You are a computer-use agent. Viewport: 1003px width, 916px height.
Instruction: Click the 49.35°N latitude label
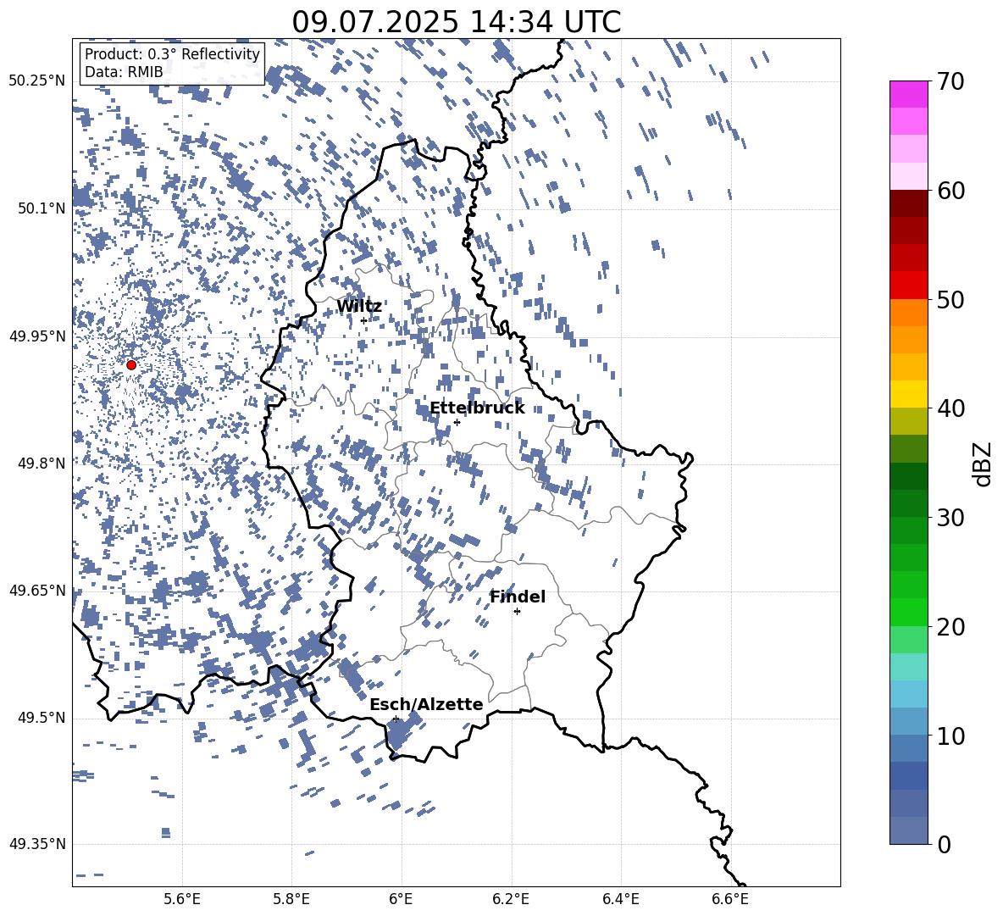(x=37, y=844)
